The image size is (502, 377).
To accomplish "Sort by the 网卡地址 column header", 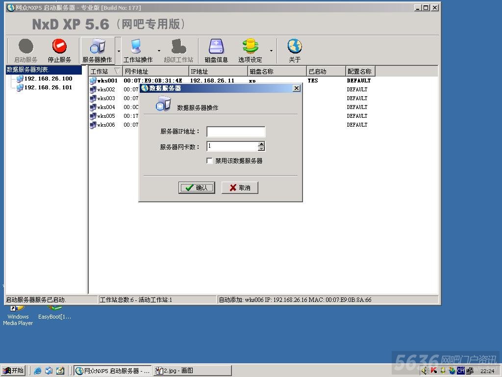I will pos(155,71).
